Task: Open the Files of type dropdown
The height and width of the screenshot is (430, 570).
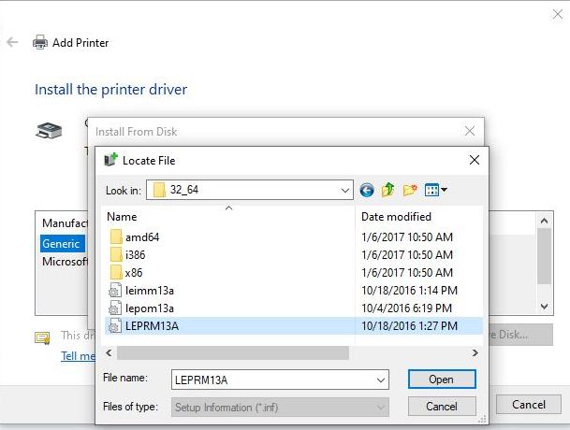Action: (x=280, y=408)
